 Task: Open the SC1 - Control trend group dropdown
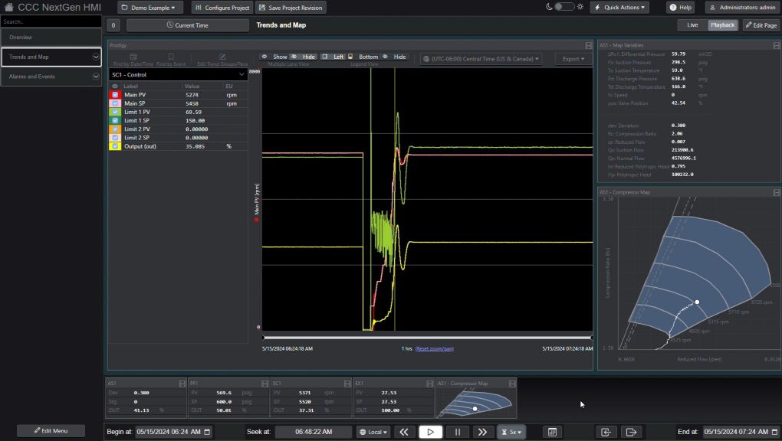178,75
